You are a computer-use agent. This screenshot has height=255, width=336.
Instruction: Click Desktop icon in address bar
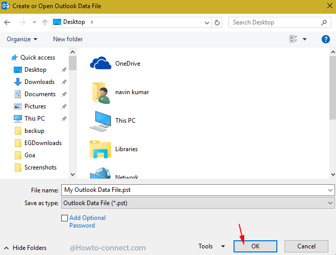coord(57,22)
